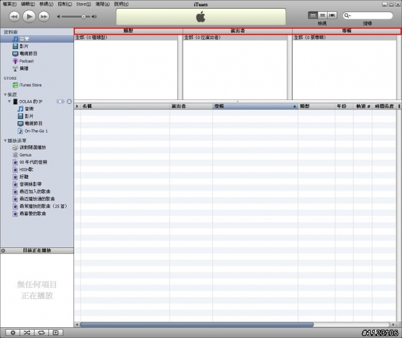The width and height of the screenshot is (402, 338).
Task: Eject the DOLAA 的 IP device
Action: (x=69, y=101)
